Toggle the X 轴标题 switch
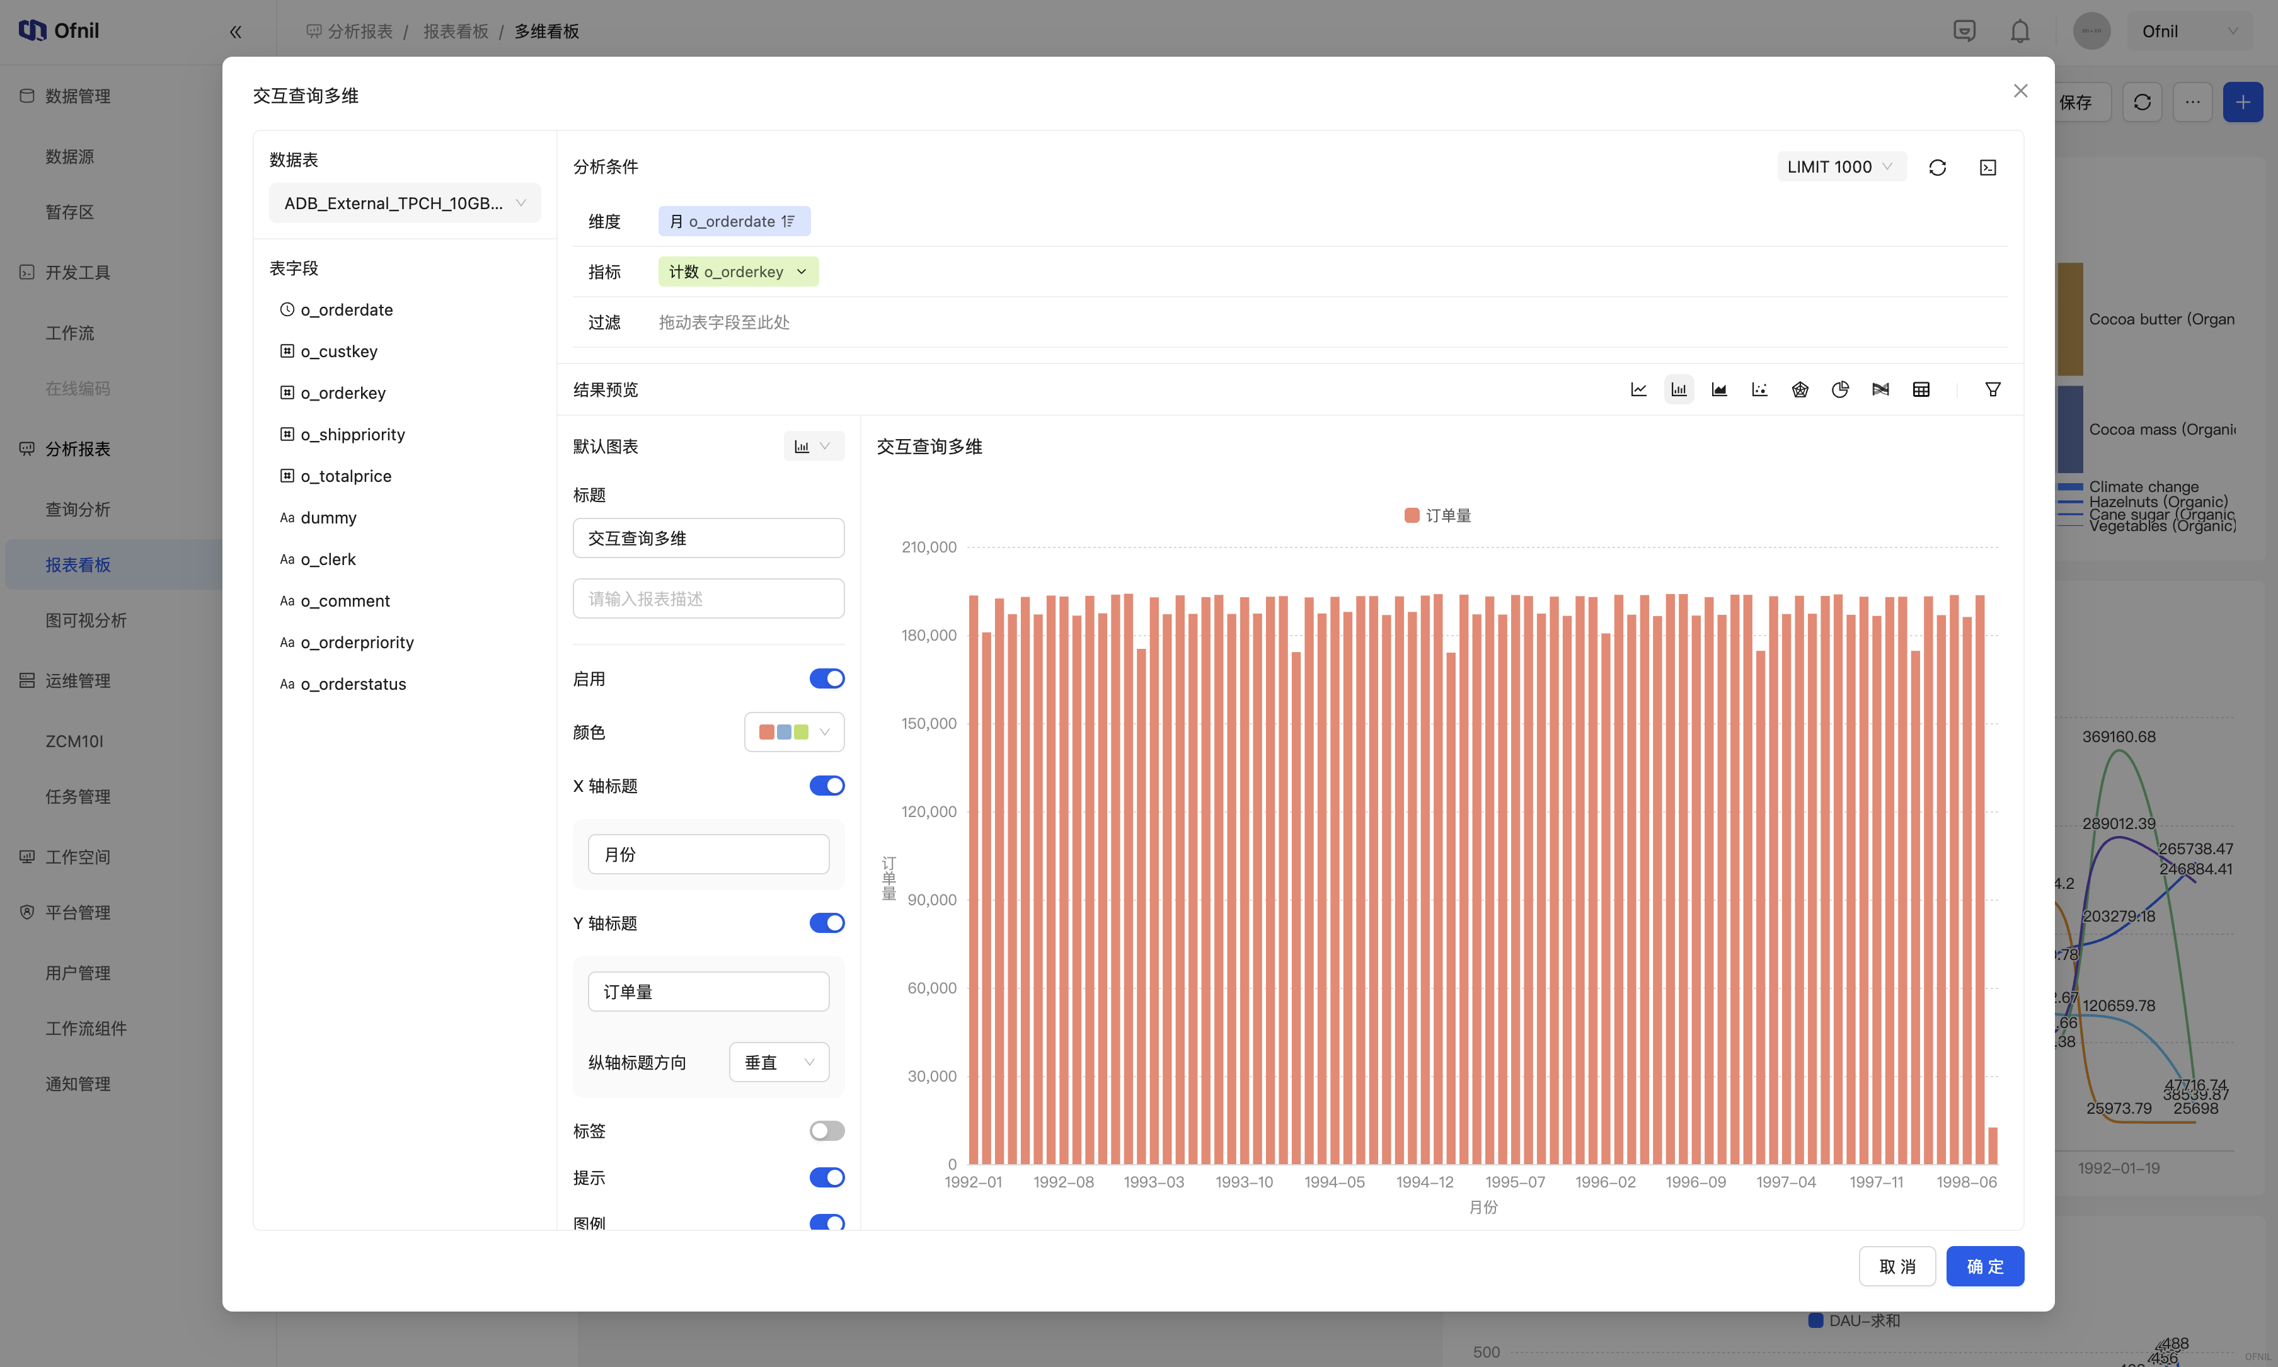Screen dimensions: 2278x1367 tap(827, 786)
